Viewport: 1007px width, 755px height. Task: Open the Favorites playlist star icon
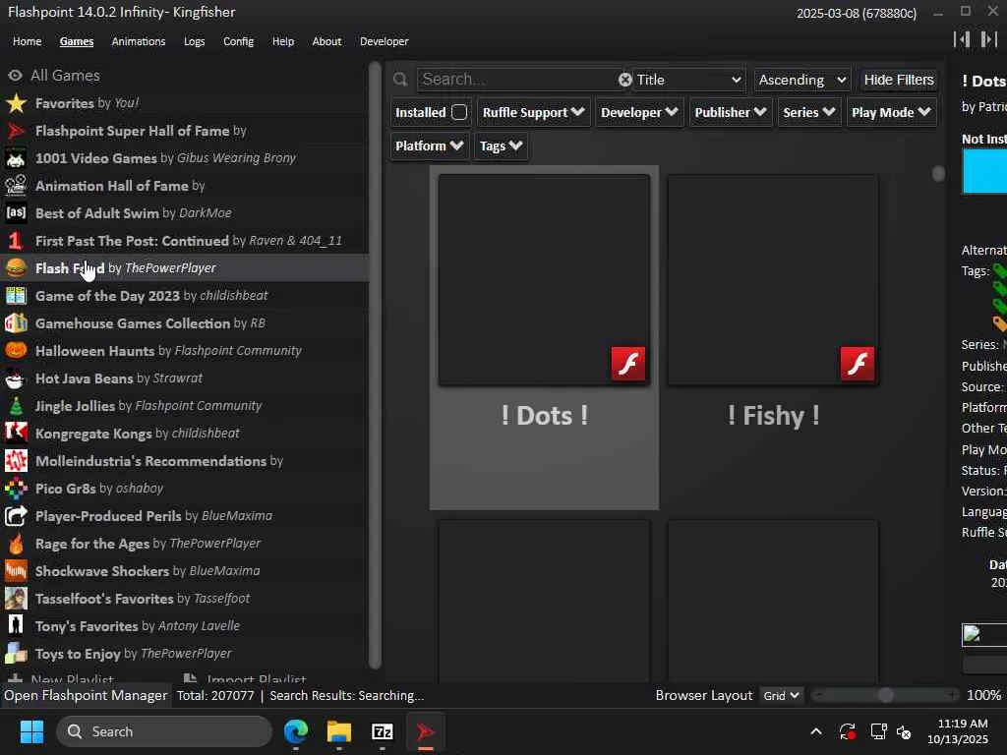click(x=16, y=103)
